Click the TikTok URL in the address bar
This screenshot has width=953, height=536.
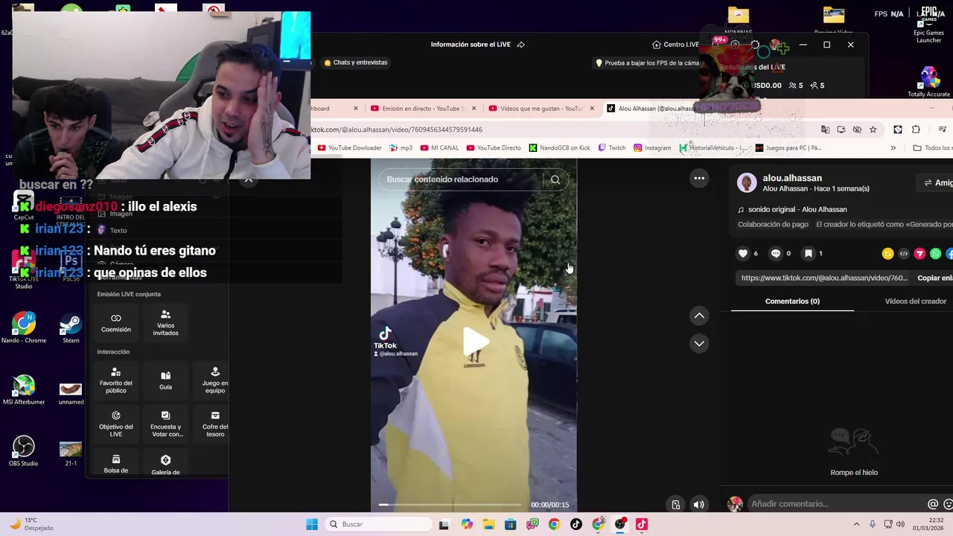click(x=397, y=130)
